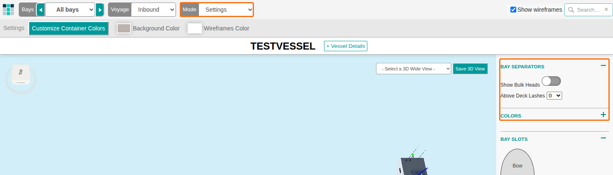Click the search magnifier icon

coord(571,10)
